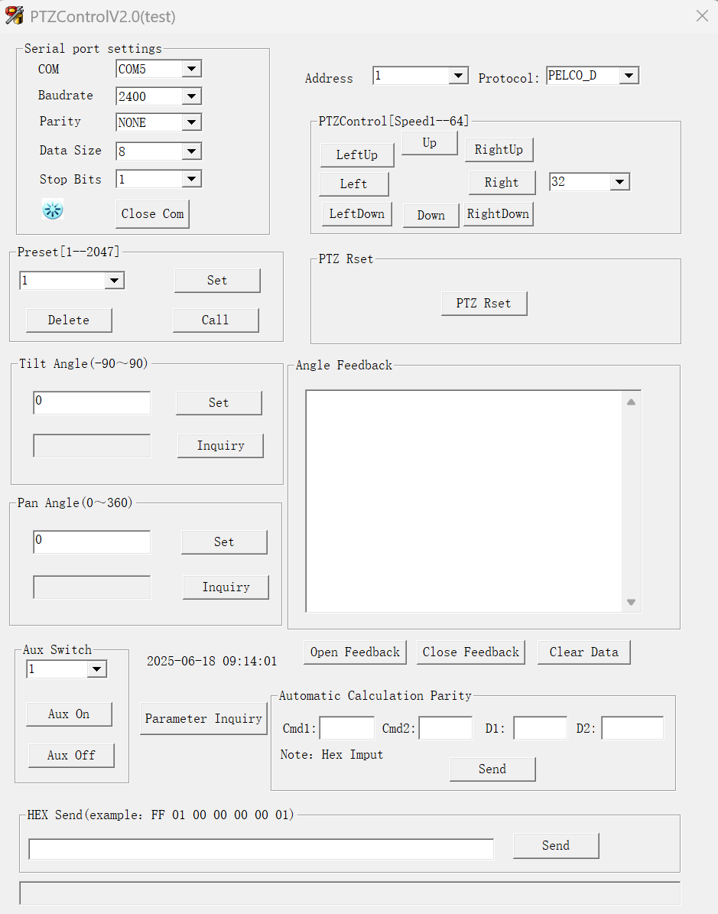Click the PTZ Rset button
Viewport: 718px width, 914px height.
pos(484,304)
